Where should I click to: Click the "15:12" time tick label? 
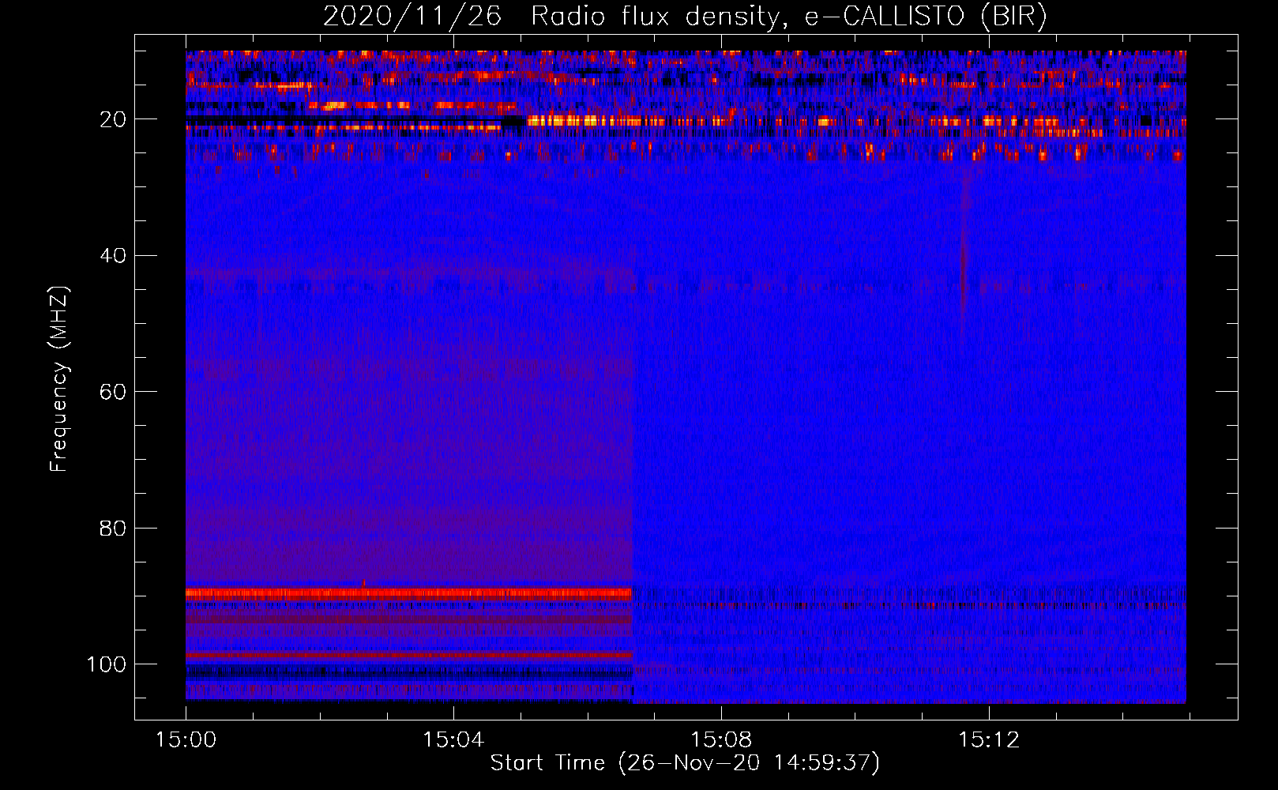coord(989,740)
